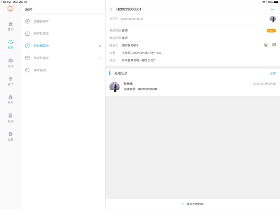The image size is (280, 209).
Task: Open 待评价需求 menu entry
Action: point(63,58)
